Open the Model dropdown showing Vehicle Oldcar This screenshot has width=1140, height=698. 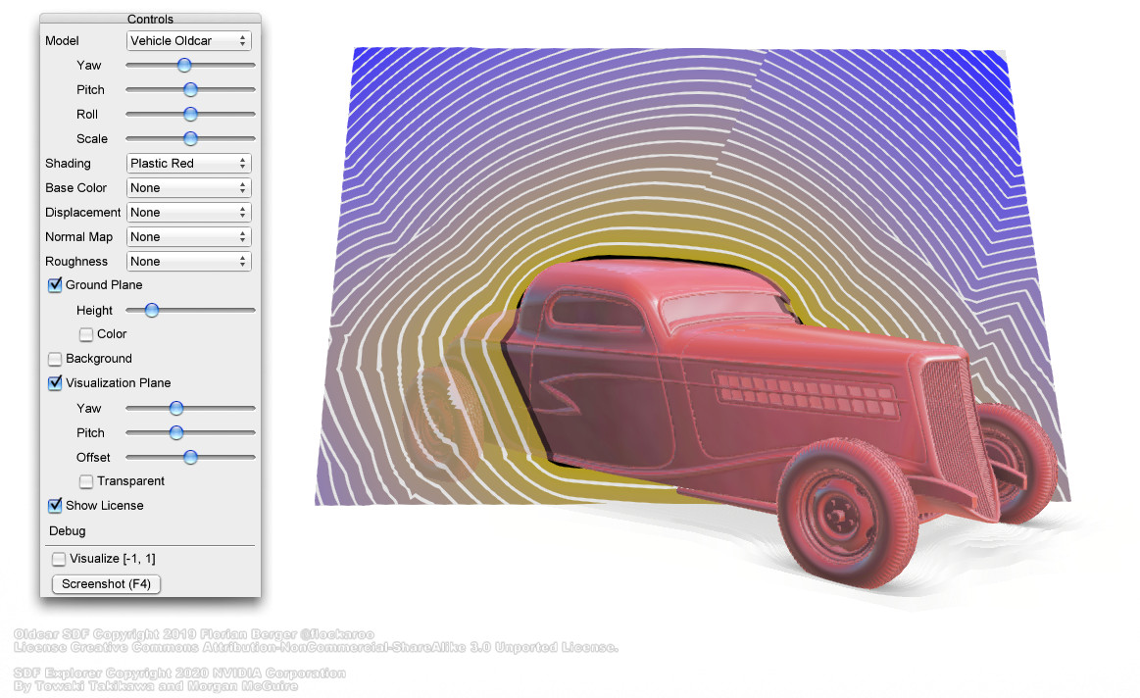click(189, 41)
